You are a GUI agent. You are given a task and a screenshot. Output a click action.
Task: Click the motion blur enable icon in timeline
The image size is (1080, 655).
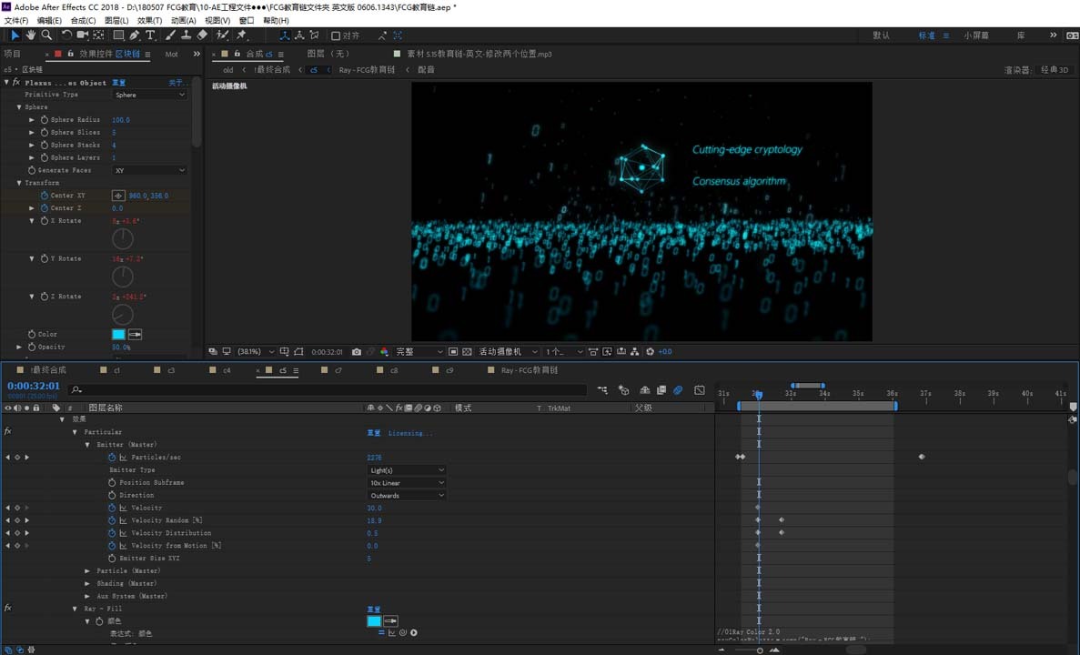point(678,390)
